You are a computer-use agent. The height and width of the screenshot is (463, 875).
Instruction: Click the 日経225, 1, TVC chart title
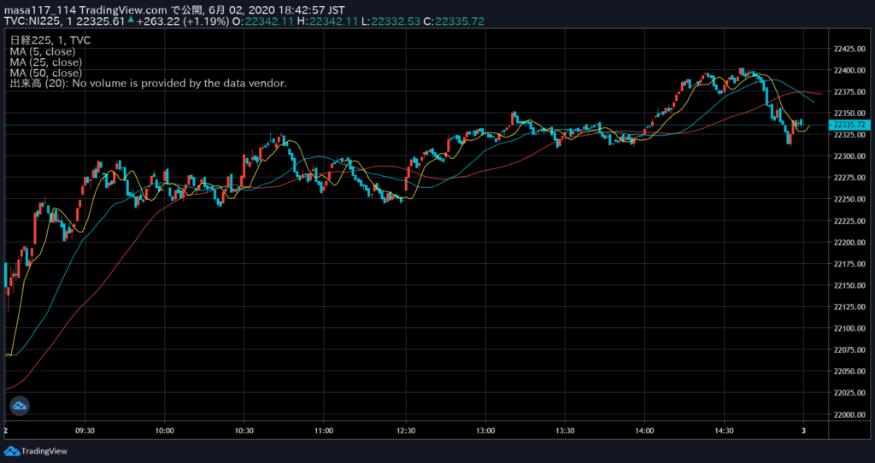pyautogui.click(x=50, y=40)
